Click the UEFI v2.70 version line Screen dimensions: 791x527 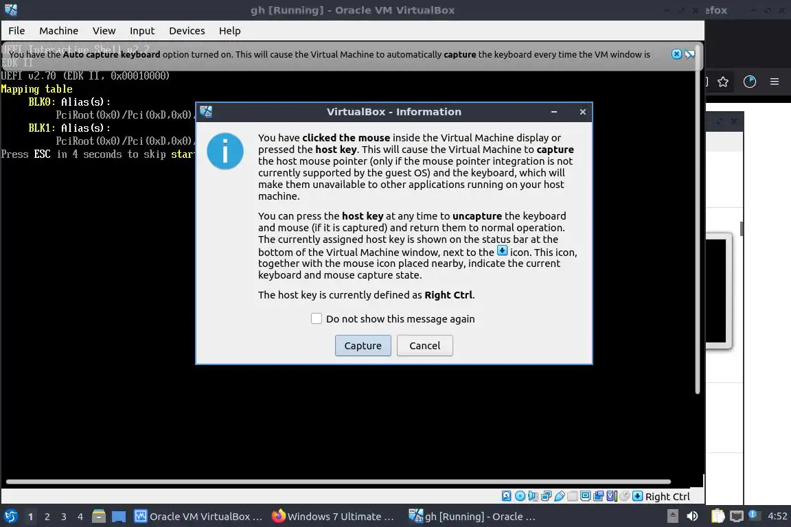(x=84, y=75)
